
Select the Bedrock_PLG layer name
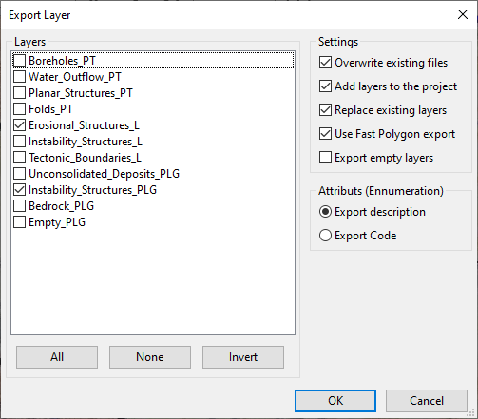point(61,206)
